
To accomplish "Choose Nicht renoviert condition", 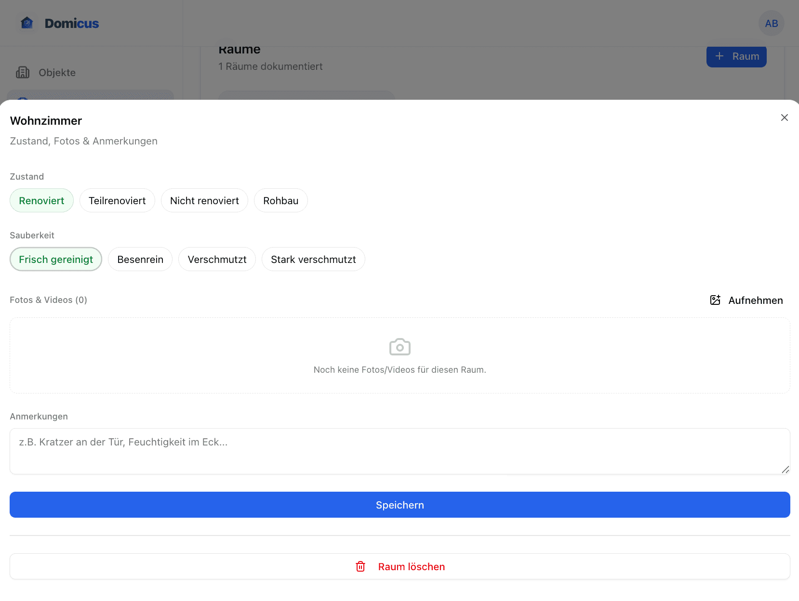I will coord(204,200).
